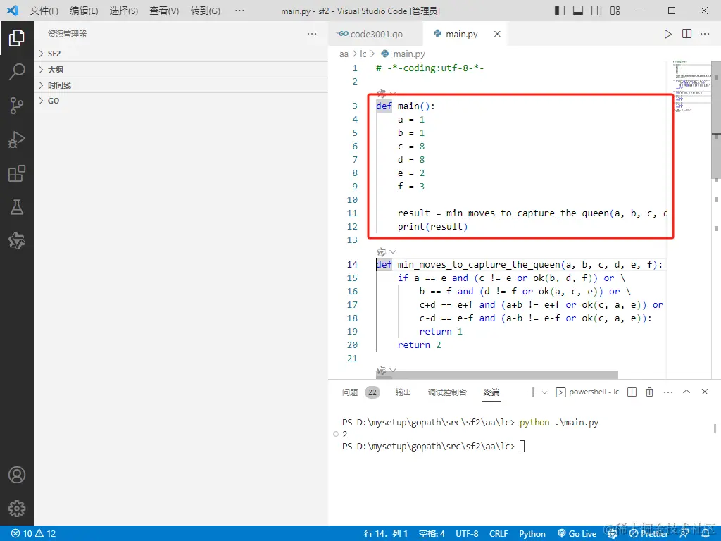Open the 转到(G) menu
Viewport: 721px width, 541px height.
pos(205,11)
